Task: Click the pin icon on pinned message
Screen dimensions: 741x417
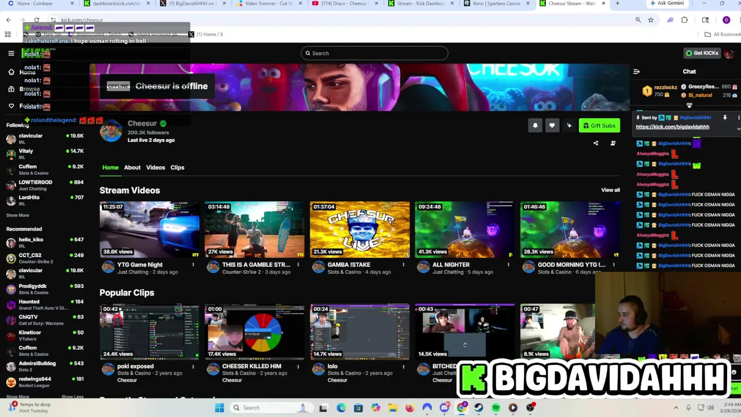Action: coord(725,118)
